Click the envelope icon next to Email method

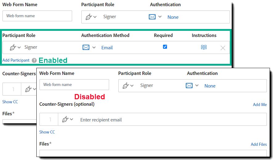pyautogui.click(x=86, y=47)
